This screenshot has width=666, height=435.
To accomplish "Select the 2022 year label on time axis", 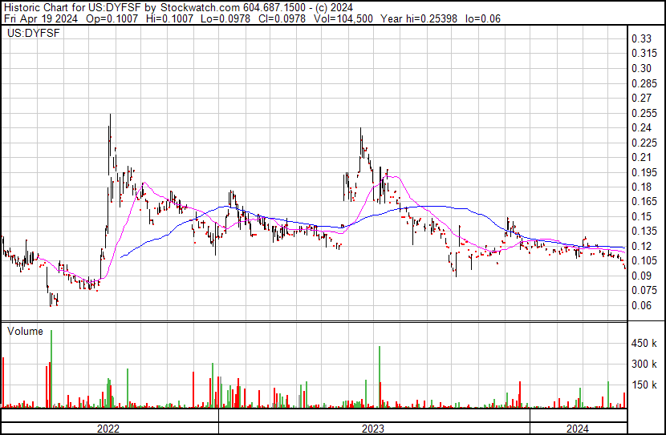I will pyautogui.click(x=108, y=429).
